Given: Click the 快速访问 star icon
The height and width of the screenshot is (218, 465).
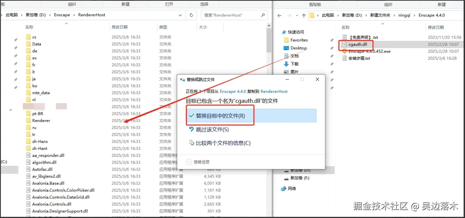Looking at the screenshot, I should coord(284,32).
